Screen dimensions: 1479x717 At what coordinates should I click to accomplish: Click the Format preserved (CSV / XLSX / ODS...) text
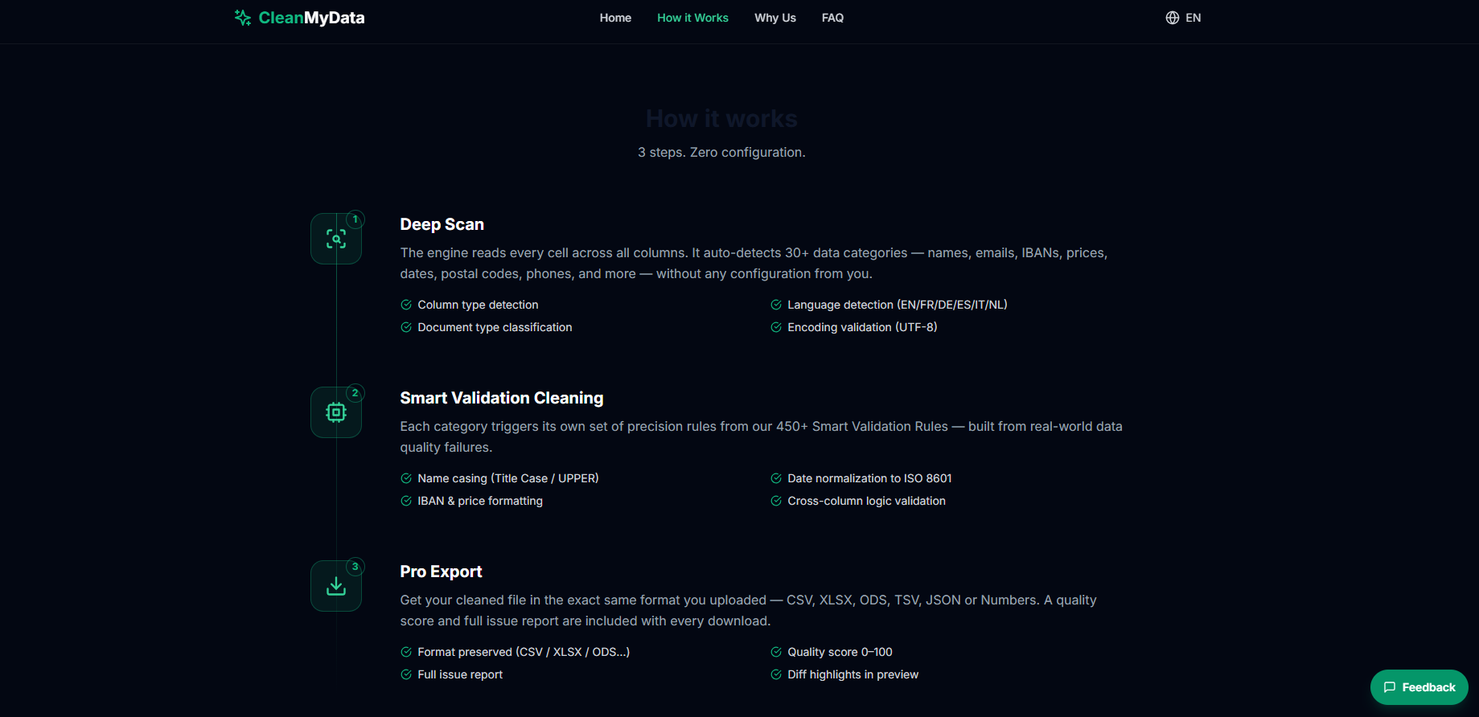tap(524, 652)
